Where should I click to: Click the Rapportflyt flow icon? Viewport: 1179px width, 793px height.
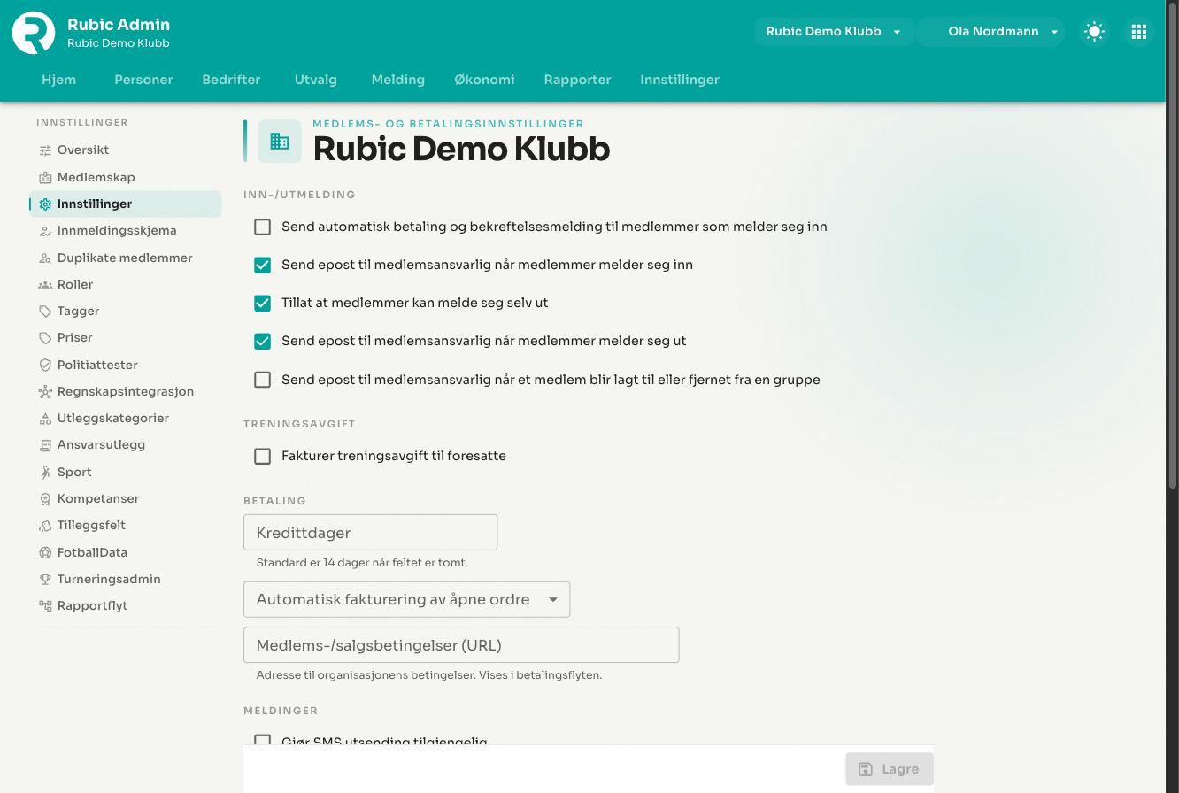point(45,606)
